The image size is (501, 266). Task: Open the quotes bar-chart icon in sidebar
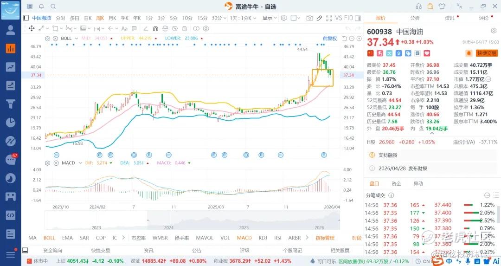(x=11, y=48)
